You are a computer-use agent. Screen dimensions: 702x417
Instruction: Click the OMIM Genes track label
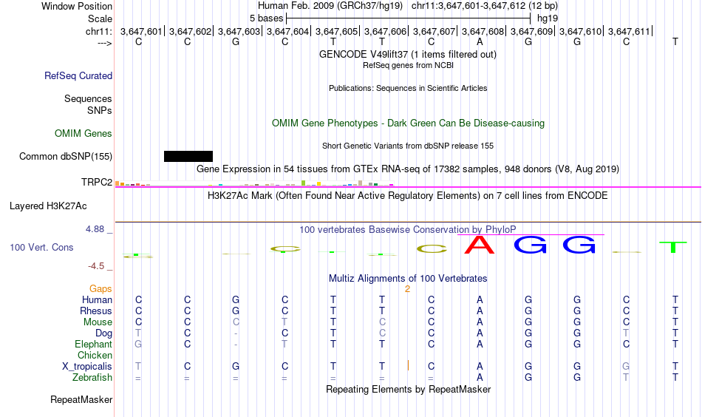[x=84, y=134]
